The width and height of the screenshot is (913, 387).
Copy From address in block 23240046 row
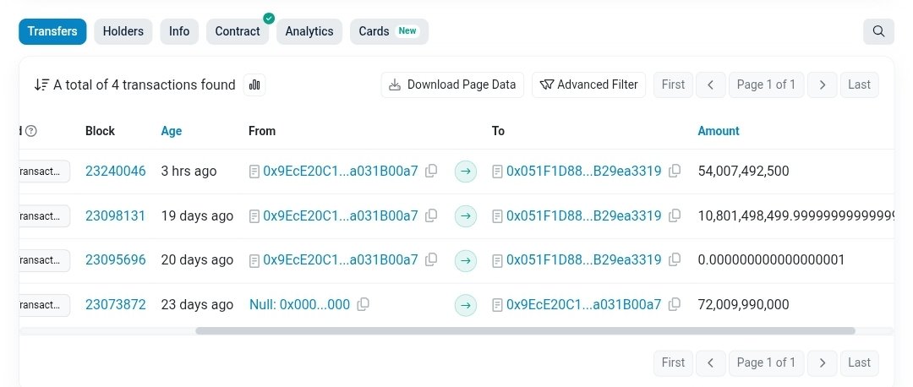tap(431, 171)
